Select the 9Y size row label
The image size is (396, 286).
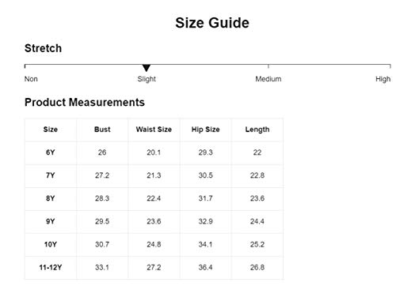51,221
